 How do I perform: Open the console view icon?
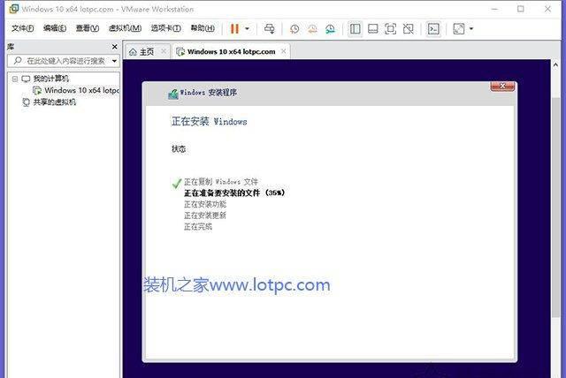click(433, 29)
